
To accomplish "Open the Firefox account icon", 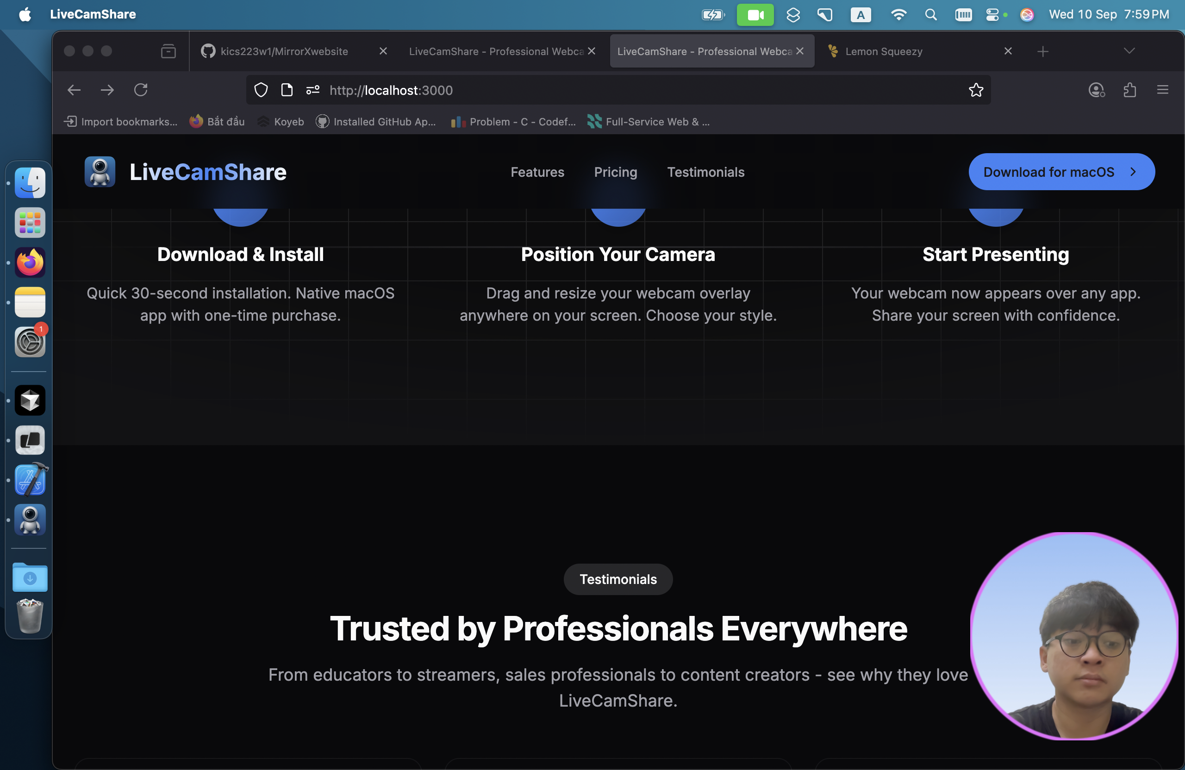I will [1097, 90].
